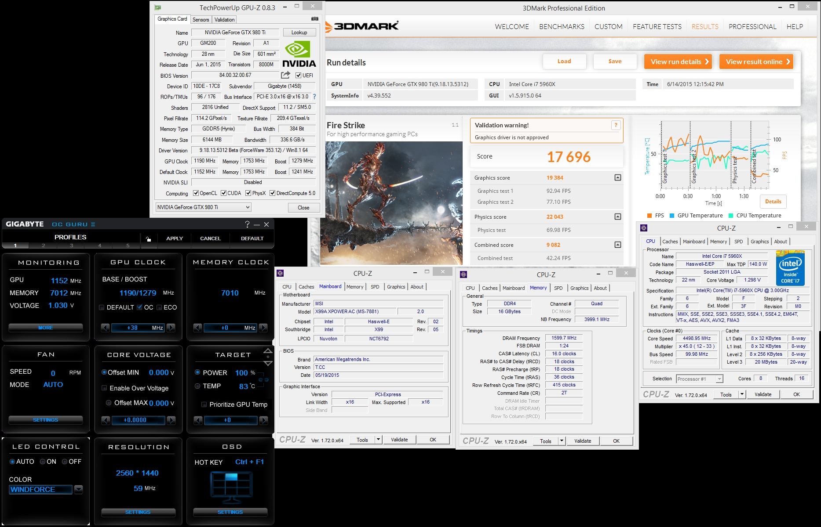Check the ECO GPU clock mode box
The image size is (821, 527).
pyautogui.click(x=159, y=307)
